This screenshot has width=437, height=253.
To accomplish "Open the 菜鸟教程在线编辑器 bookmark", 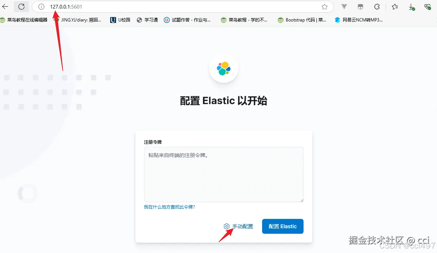I will (24, 20).
